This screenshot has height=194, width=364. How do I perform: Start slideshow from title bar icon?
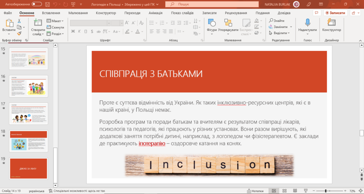coord(73,4)
